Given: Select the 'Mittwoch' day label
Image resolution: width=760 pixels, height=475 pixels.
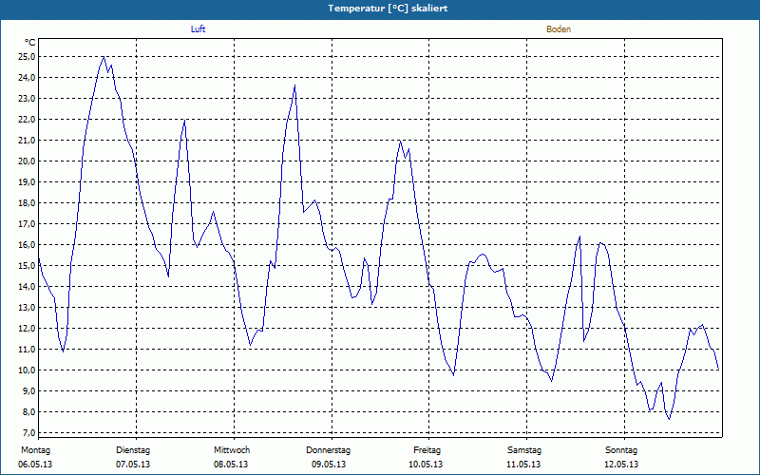Looking at the screenshot, I should click(232, 450).
